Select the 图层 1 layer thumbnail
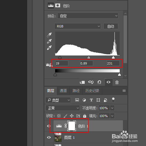Screen dimensions: 146x146 [x=58, y=137]
